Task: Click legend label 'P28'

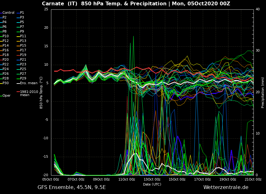Action: (x=5, y=78)
